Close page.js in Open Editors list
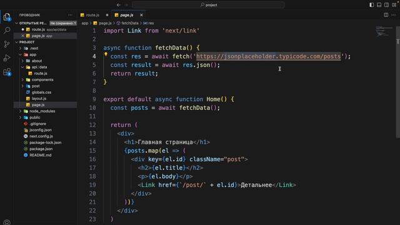This screenshot has width=400, height=225. pos(22,36)
